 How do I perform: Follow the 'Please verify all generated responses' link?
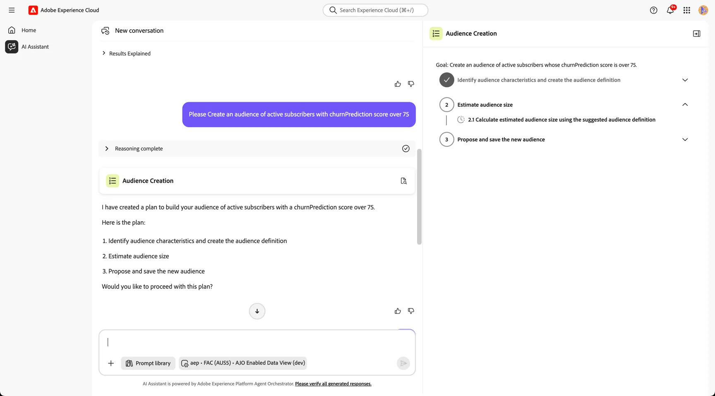tap(333, 384)
